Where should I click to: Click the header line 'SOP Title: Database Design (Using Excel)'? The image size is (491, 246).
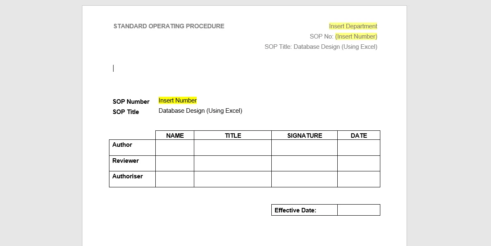click(321, 47)
